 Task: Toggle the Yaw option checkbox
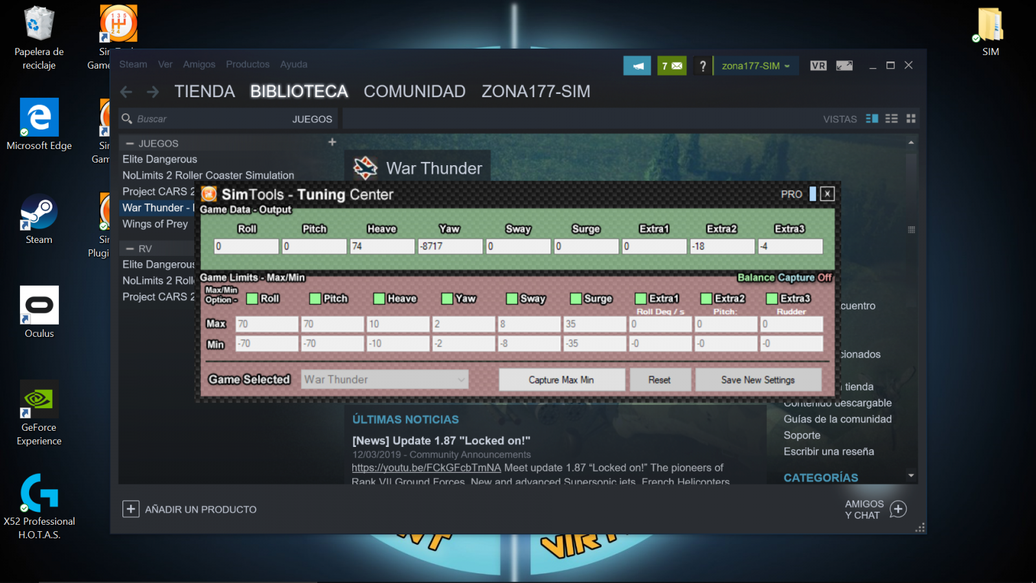point(447,298)
